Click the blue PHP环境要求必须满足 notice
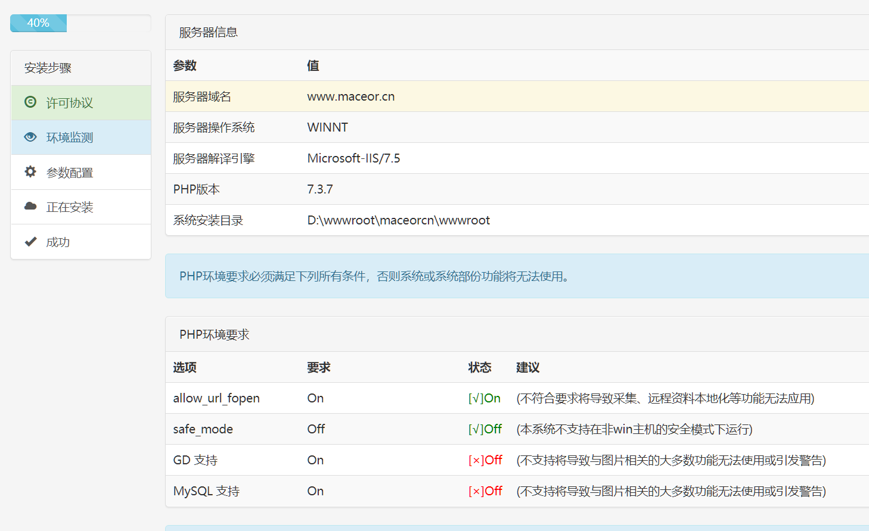 (517, 276)
